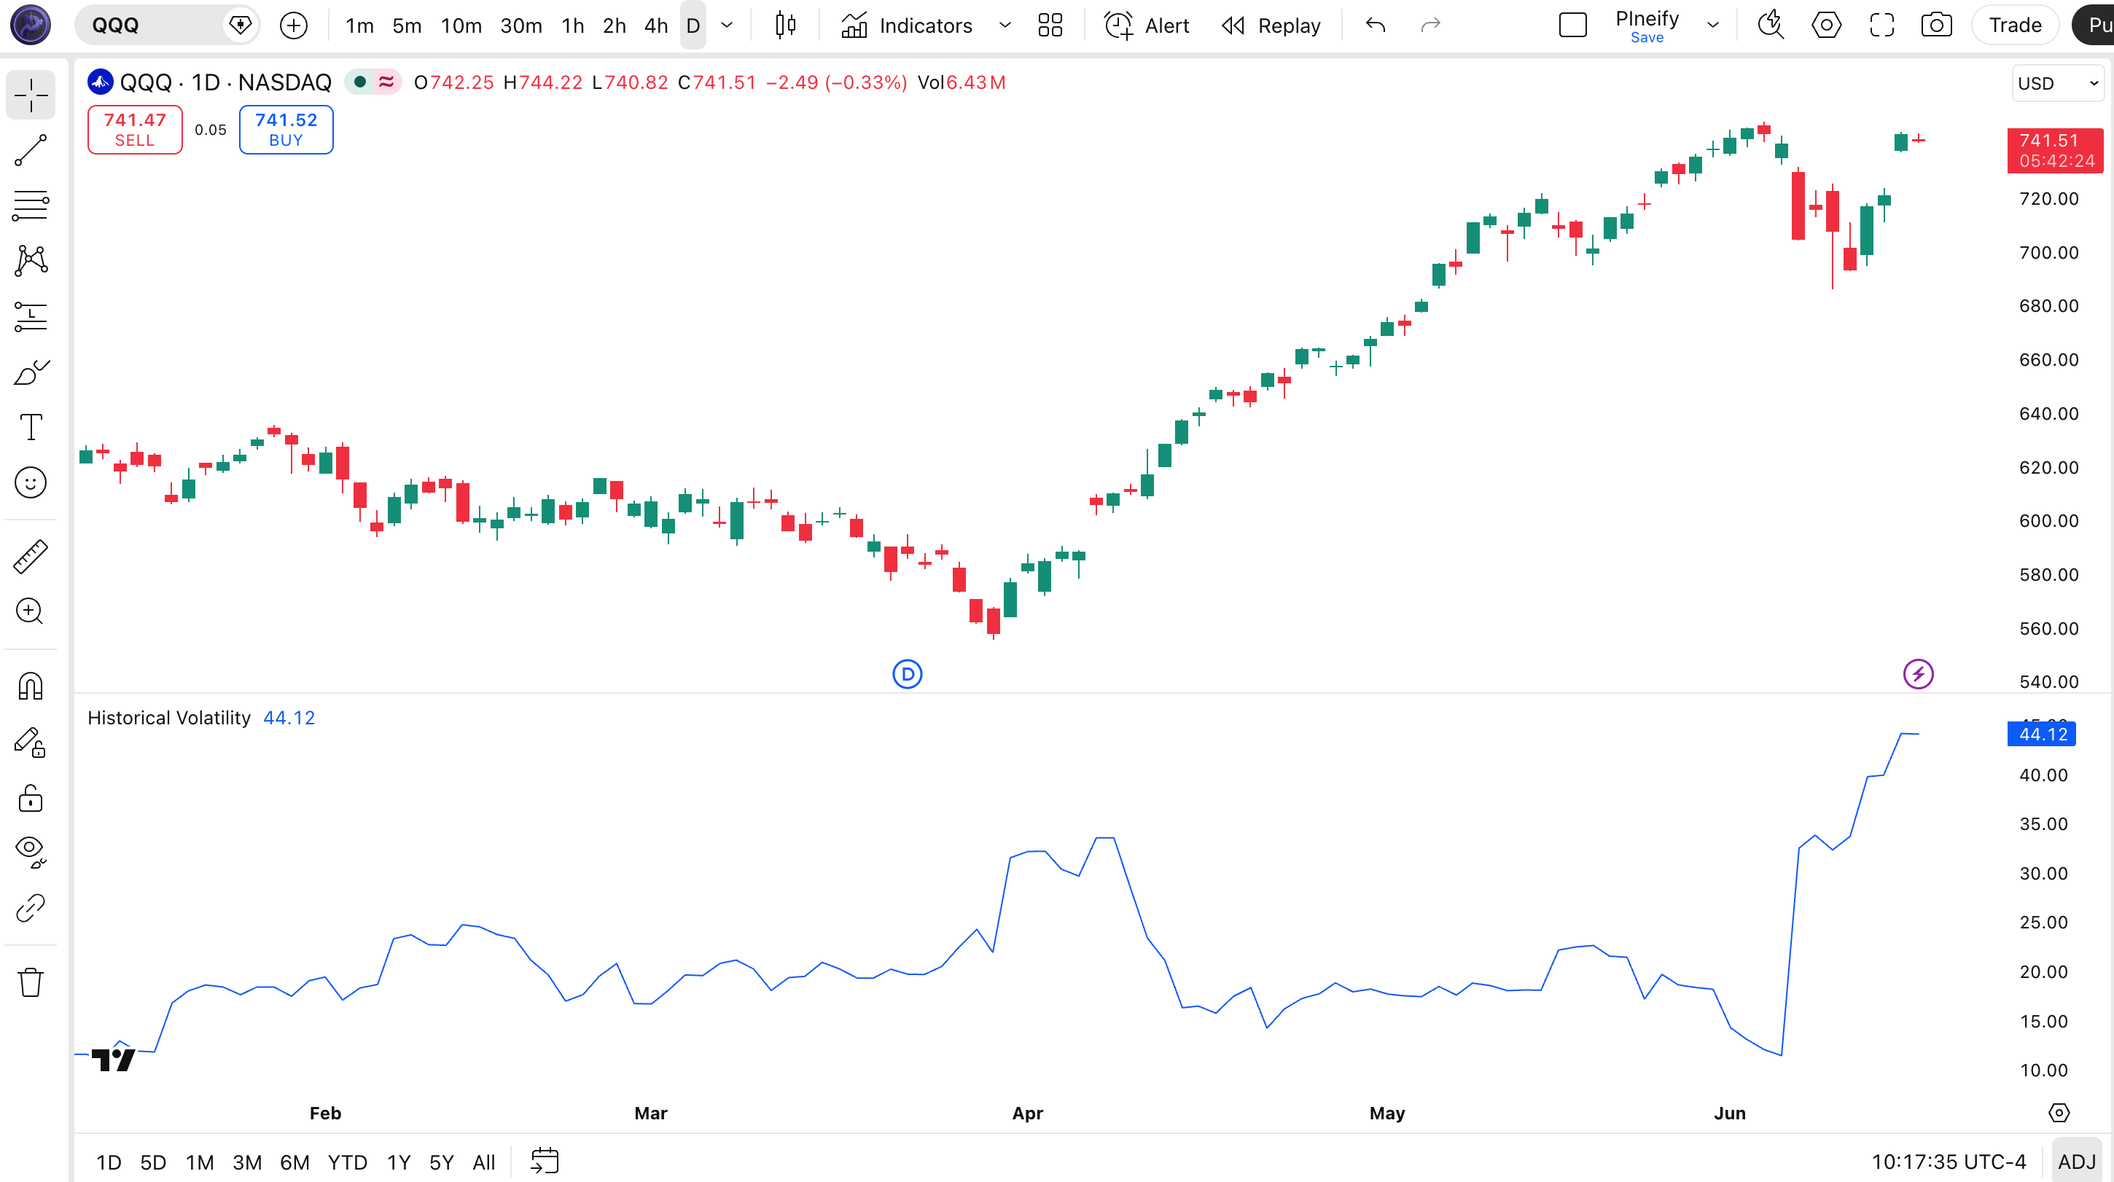Click the undo arrow
The image size is (2114, 1182).
(1376, 26)
